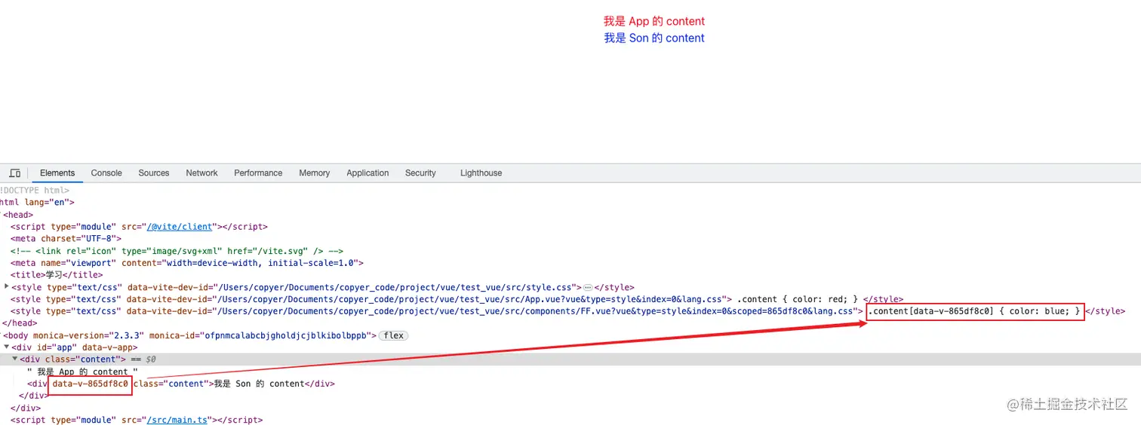Select the closing /head tag line
This screenshot has height=425, width=1141.
pyautogui.click(x=20, y=323)
